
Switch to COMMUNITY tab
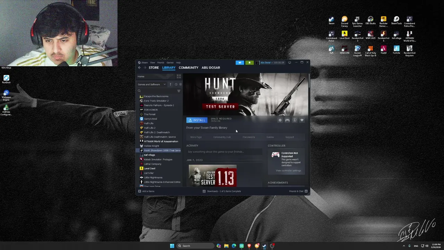pyautogui.click(x=188, y=68)
